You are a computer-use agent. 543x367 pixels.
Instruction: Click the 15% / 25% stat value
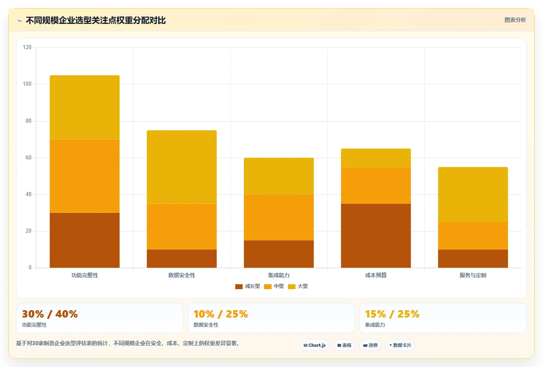392,314
